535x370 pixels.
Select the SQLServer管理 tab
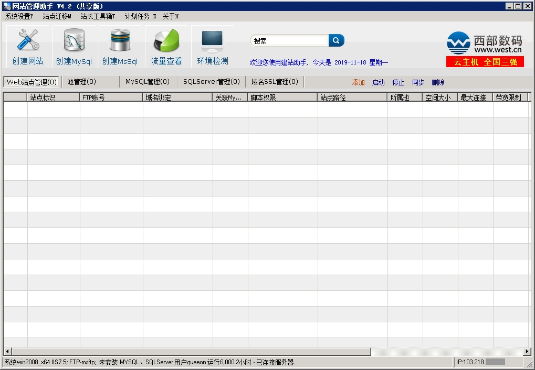click(211, 82)
